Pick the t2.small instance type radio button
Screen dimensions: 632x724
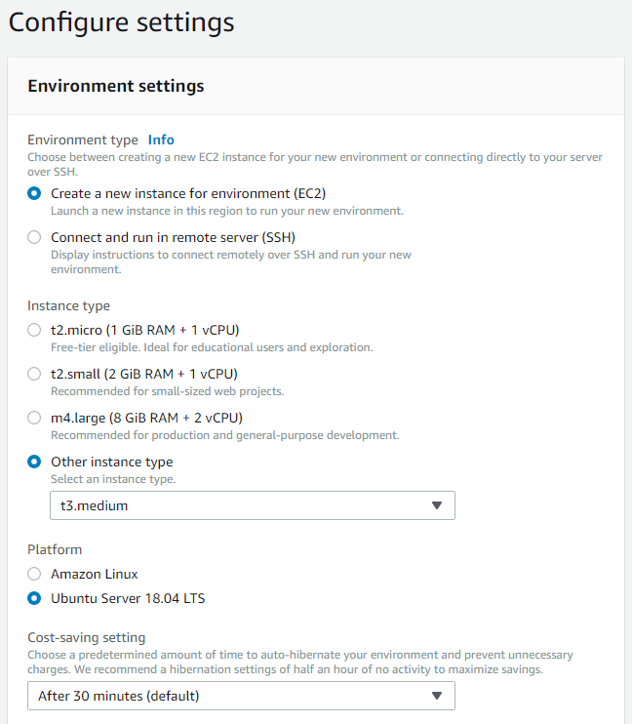click(x=35, y=374)
